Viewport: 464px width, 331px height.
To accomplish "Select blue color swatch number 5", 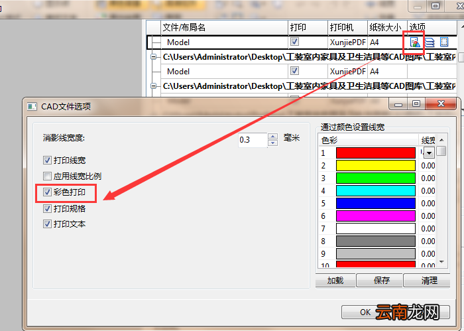I will coord(376,204).
